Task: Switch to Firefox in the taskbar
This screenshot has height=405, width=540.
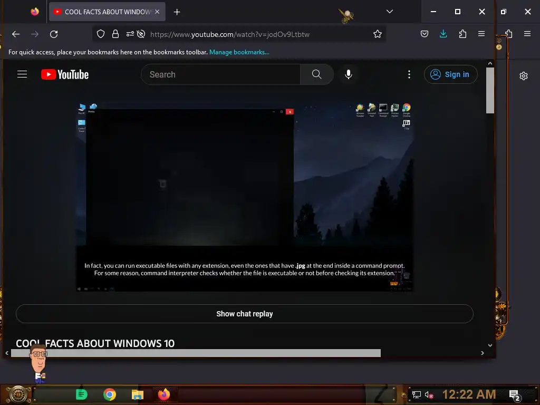Action: 164,394
